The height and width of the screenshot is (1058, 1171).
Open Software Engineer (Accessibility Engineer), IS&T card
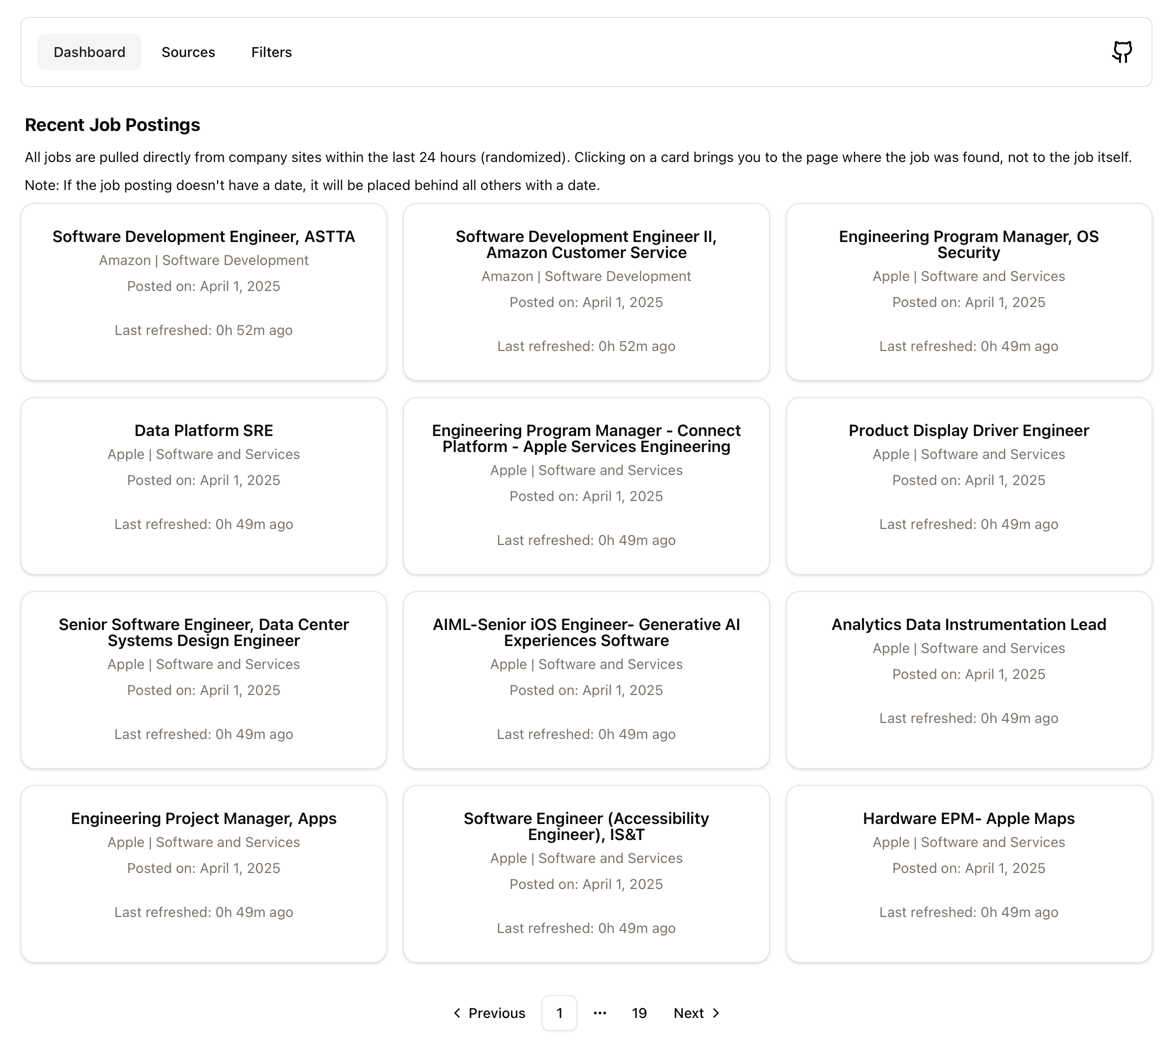pos(586,874)
